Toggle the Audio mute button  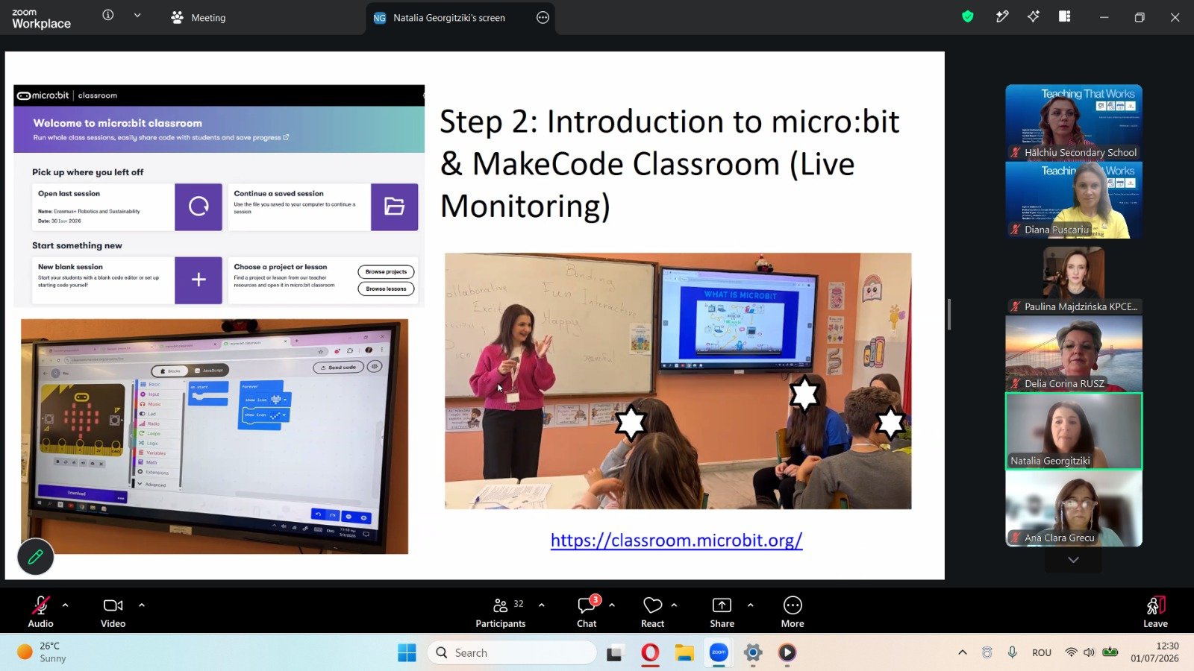[x=41, y=612]
